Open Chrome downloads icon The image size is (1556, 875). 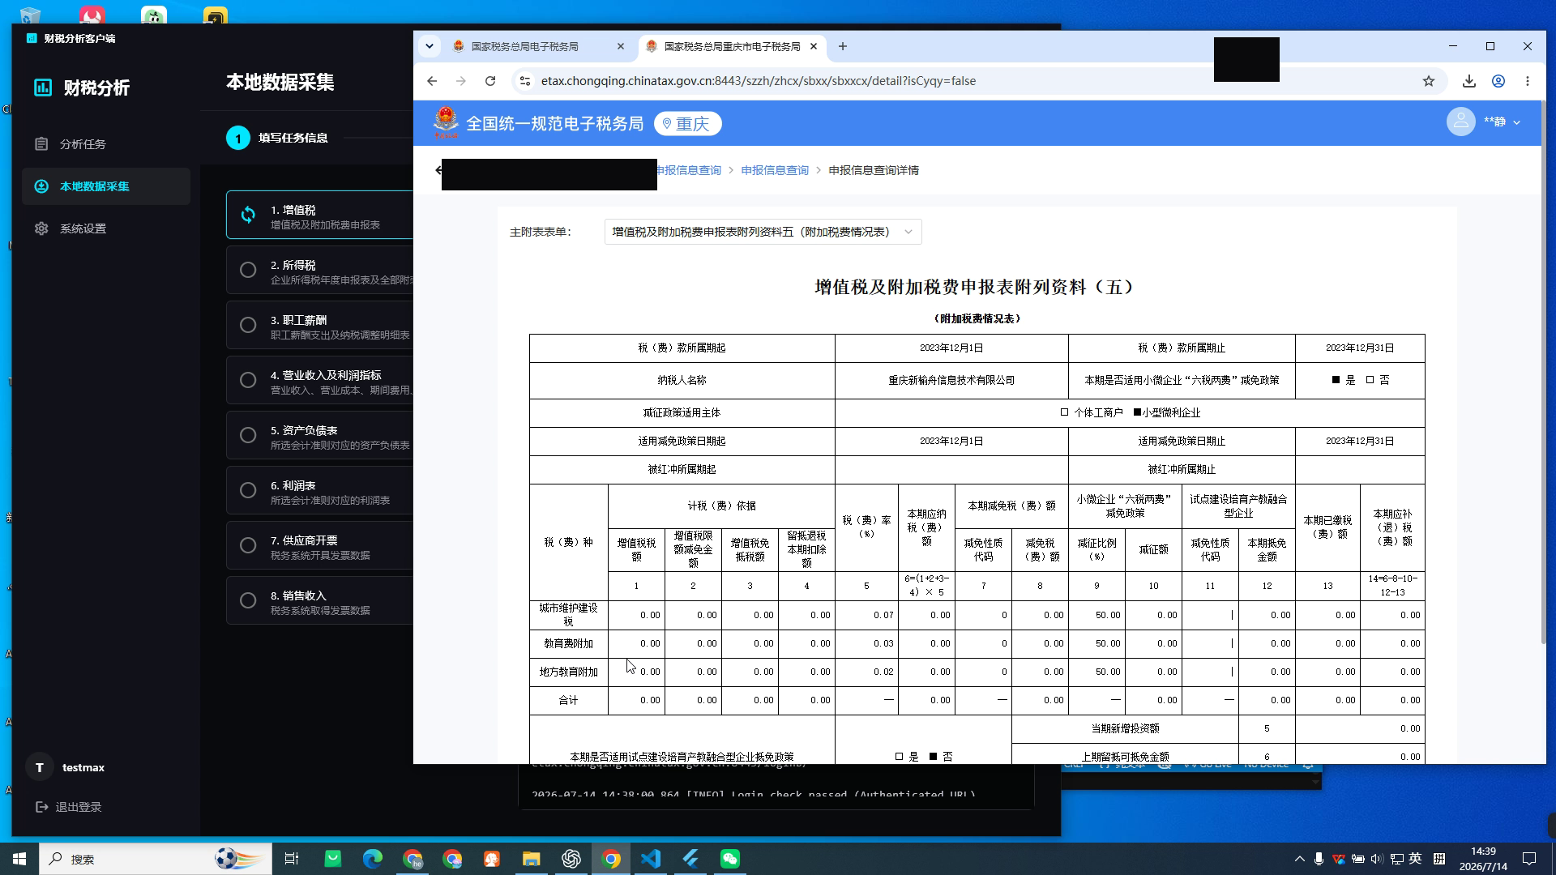(1468, 81)
